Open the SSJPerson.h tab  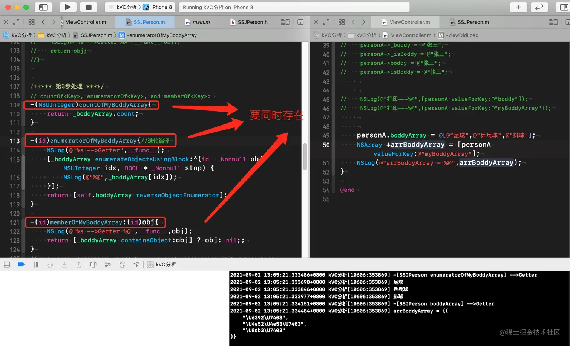click(249, 22)
